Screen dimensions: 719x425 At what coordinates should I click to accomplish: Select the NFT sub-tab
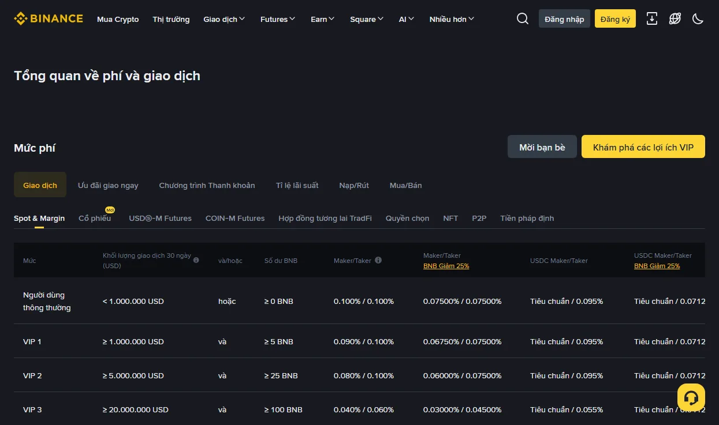click(x=450, y=218)
